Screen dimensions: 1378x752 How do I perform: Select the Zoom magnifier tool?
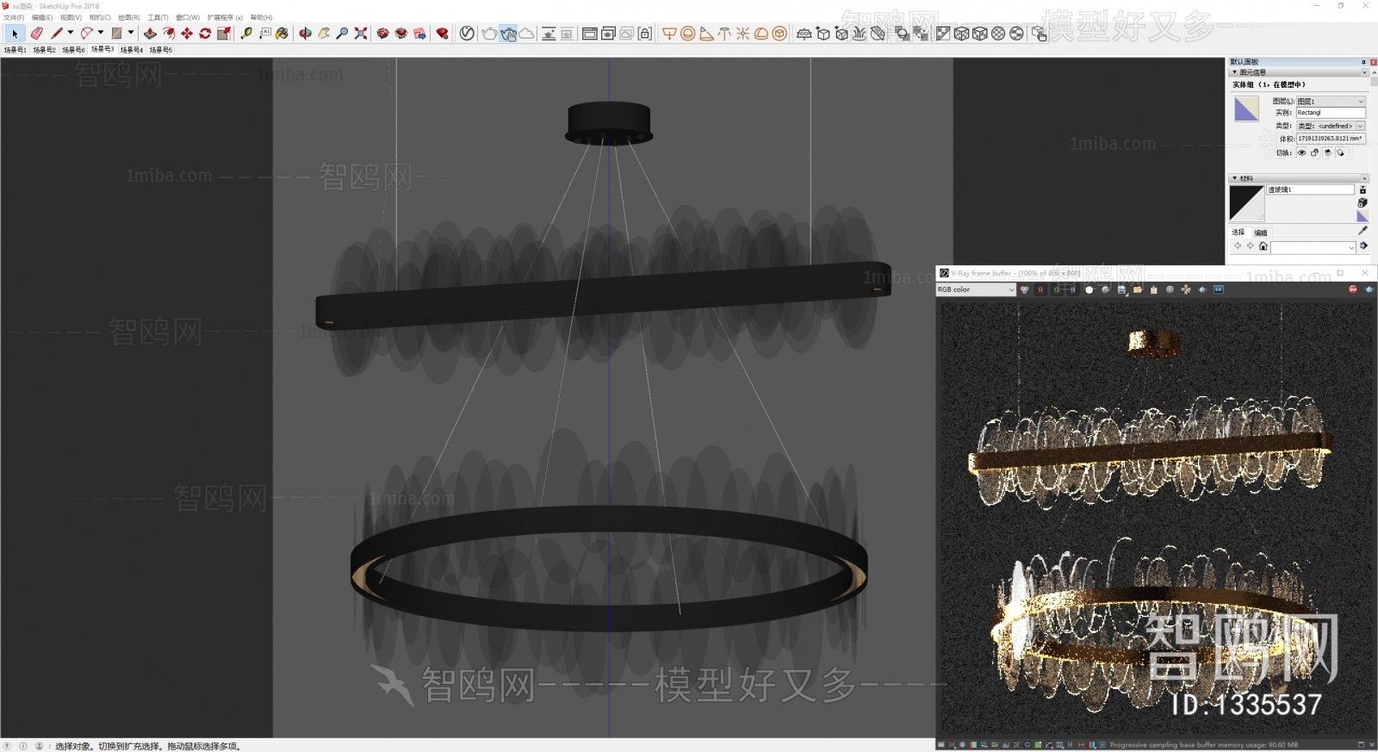pos(342,34)
